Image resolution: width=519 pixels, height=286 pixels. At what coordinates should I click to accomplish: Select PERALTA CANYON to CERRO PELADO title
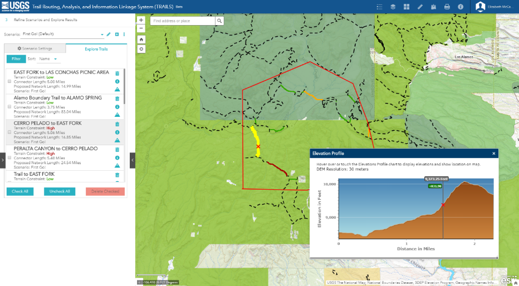(x=56, y=149)
